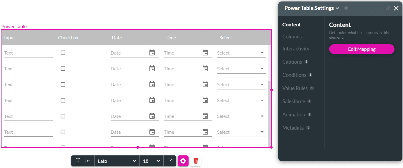This screenshot has height=168, width=403.
Task: Tick the checkbox in the second table row
Action: 63,69
